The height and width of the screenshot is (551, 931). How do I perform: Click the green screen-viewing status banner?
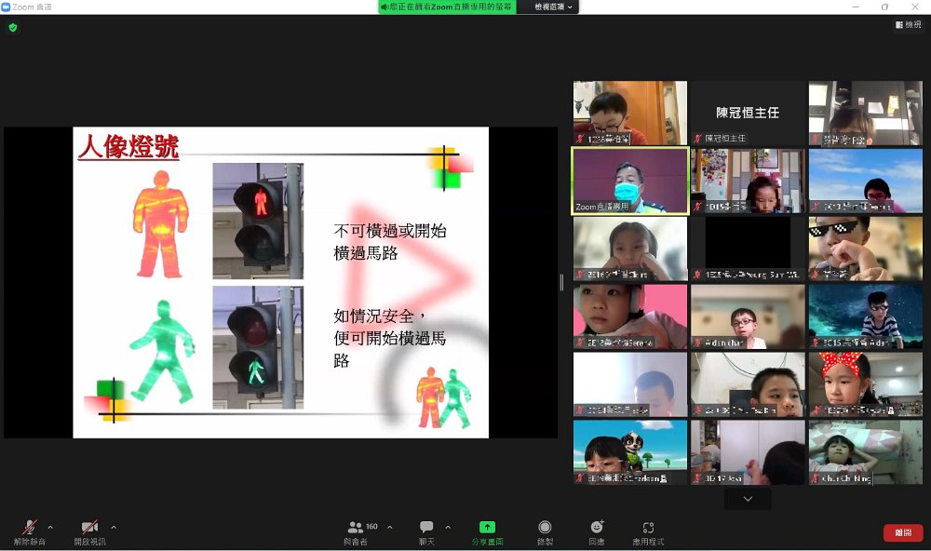452,7
